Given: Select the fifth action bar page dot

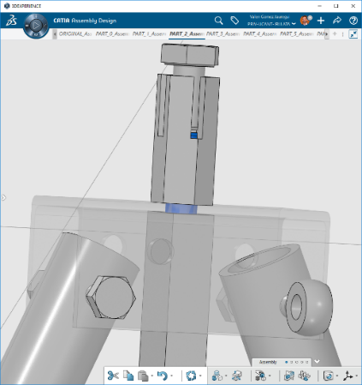Looking at the screenshot, I should pos(307,362).
